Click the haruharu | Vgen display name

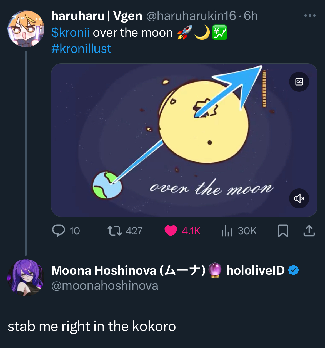[x=97, y=16]
